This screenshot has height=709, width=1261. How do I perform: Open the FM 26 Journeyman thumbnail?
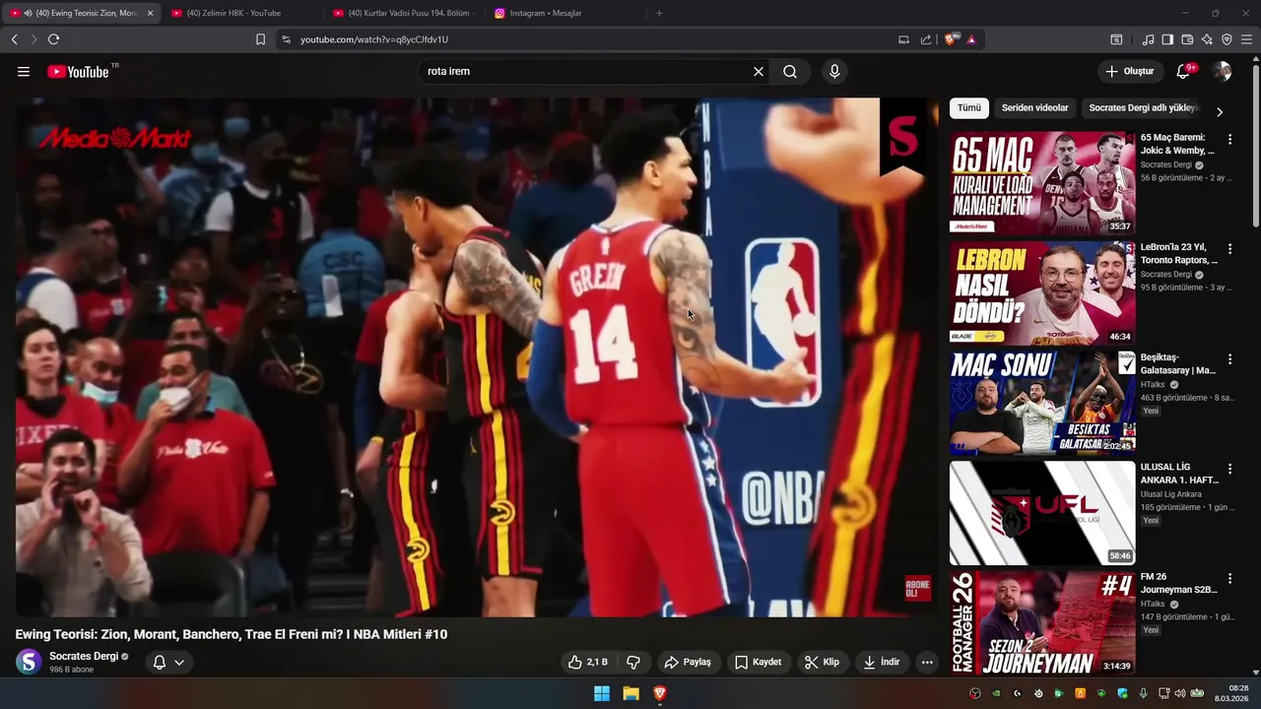(x=1042, y=622)
